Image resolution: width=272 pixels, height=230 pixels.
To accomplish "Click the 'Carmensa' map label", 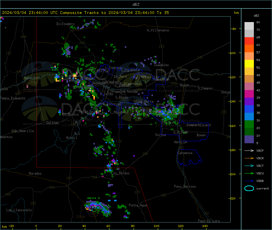I will pyautogui.click(x=185, y=153).
